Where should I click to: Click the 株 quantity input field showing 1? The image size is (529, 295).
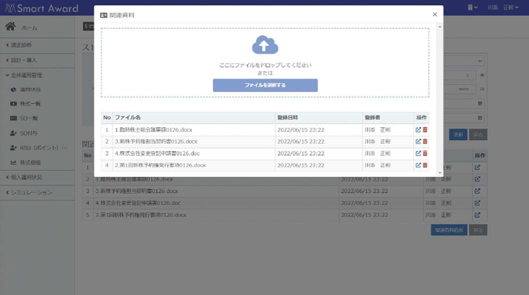pos(460,75)
